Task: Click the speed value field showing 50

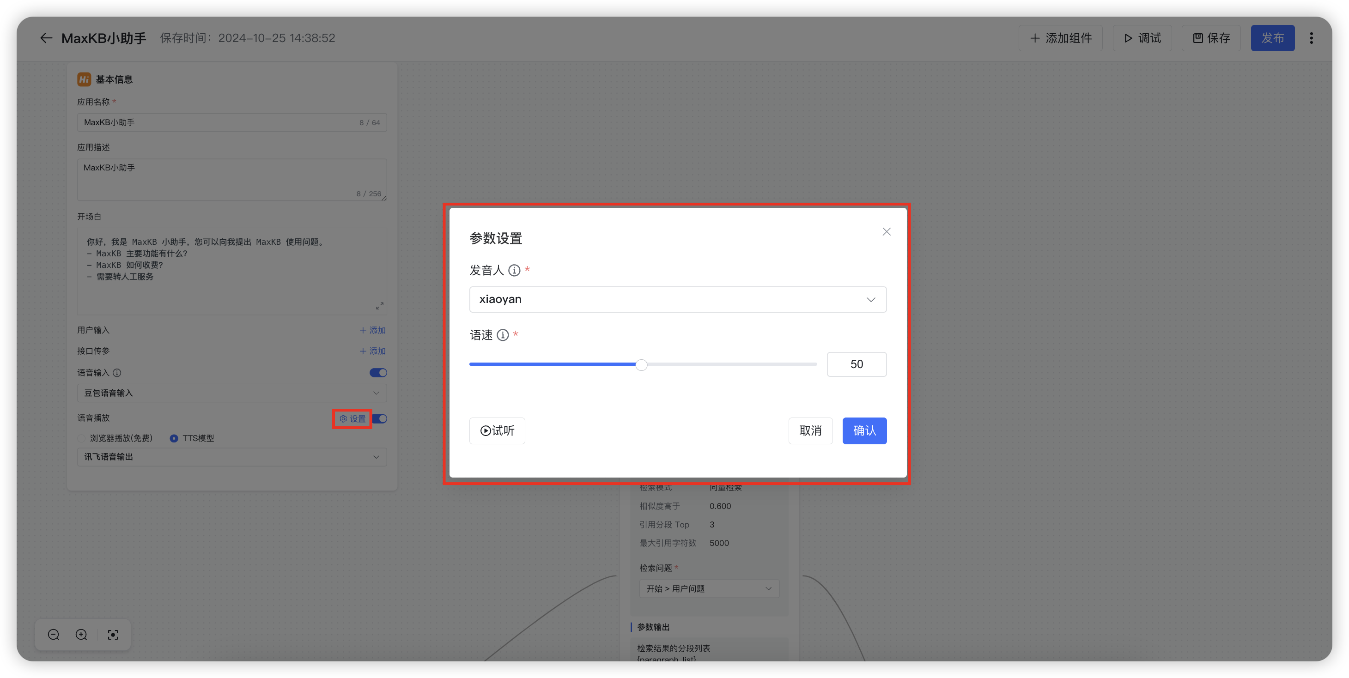Action: [x=857, y=364]
